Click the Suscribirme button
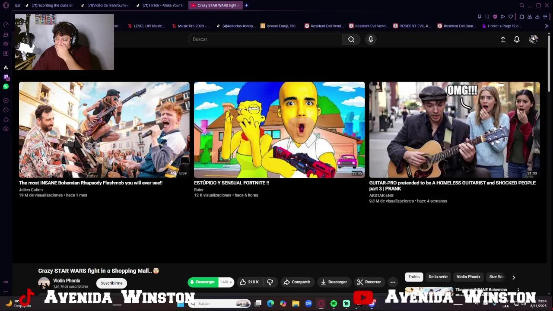The height and width of the screenshot is (311, 553). click(111, 283)
